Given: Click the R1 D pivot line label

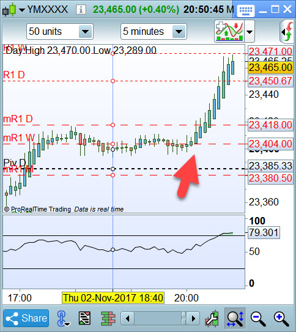Looking at the screenshot, I should [14, 75].
